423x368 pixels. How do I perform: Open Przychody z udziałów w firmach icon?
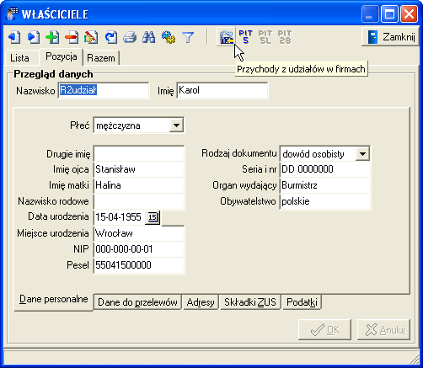(227, 37)
